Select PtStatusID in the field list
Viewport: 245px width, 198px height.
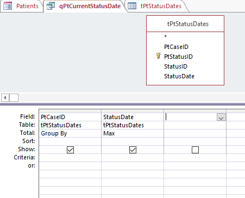[x=178, y=57]
